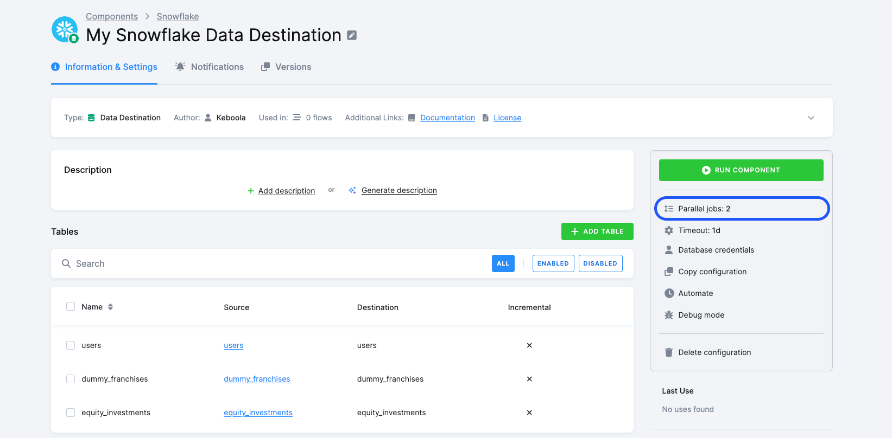Click the dummy_franchises destination cell
Screen dimensions: 892x438
pyautogui.click(x=390, y=379)
